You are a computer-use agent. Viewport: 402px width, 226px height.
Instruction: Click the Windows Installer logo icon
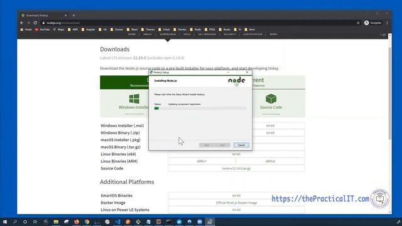click(x=134, y=99)
